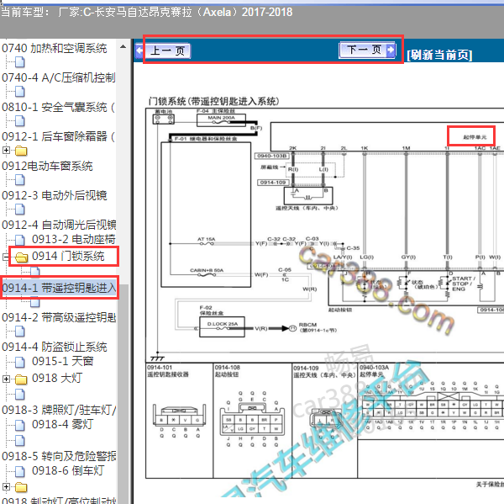Image resolution: width=504 pixels, height=504 pixels.
Task: Click document icon for 0914-1 带遥控钥匙进入
Action: coord(34,272)
